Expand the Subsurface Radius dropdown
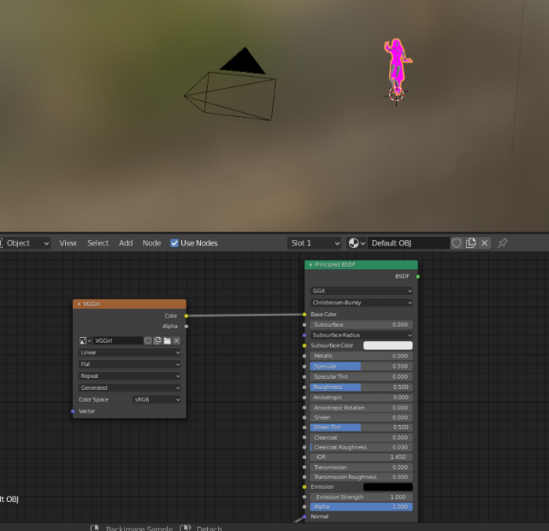The width and height of the screenshot is (549, 531). point(362,335)
